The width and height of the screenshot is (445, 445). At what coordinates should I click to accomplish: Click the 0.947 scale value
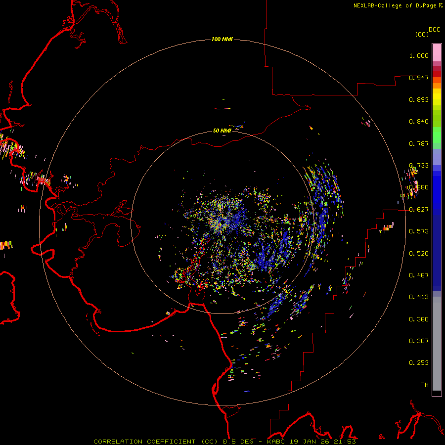(x=419, y=78)
